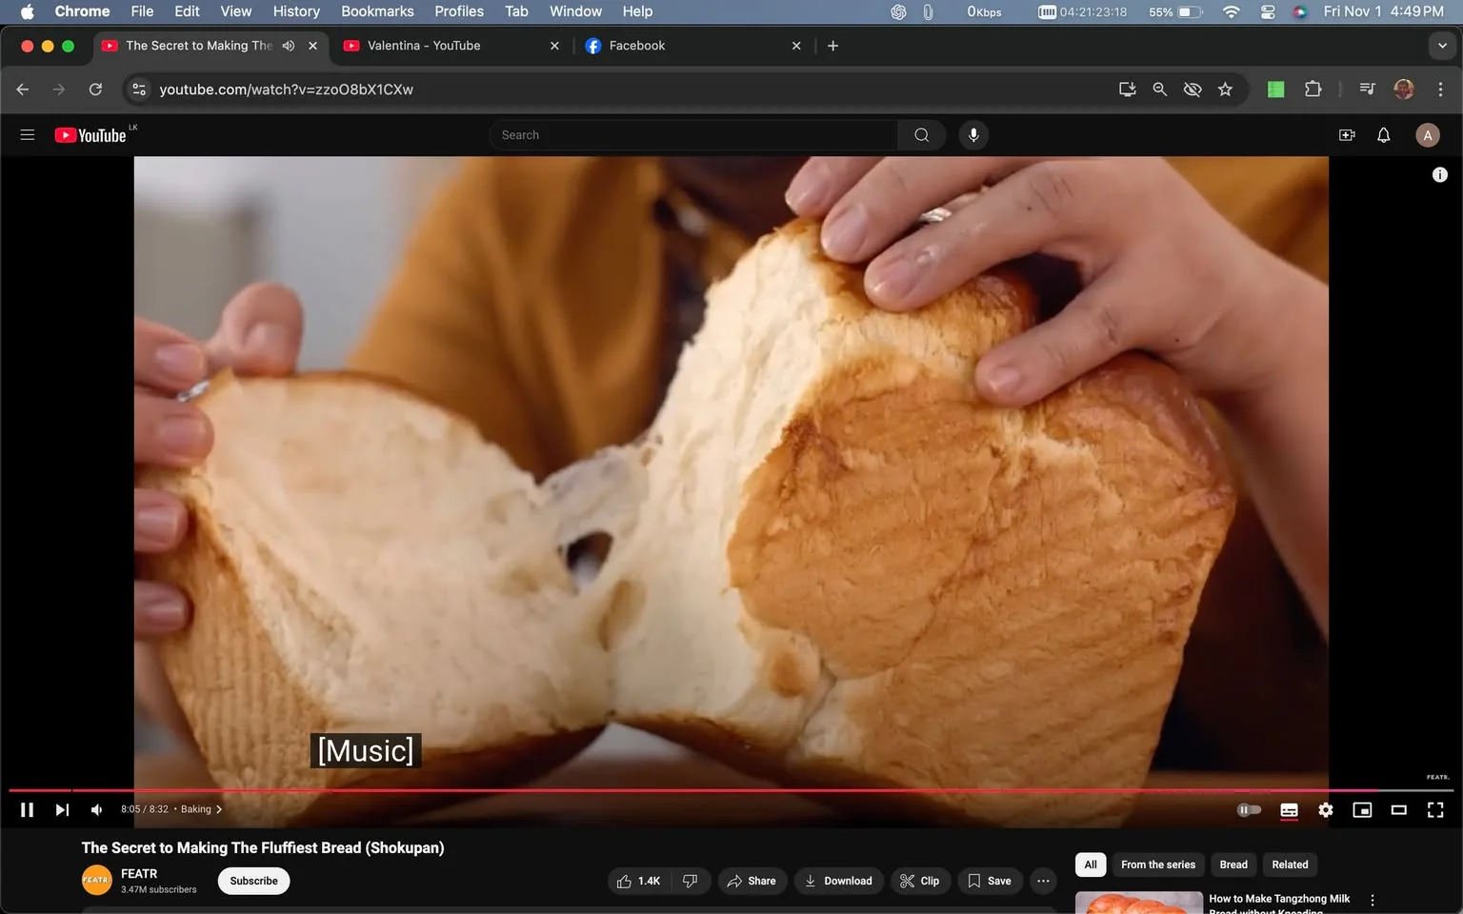This screenshot has height=914, width=1463.
Task: Pause the video with the pause button
Action: pos(27,809)
